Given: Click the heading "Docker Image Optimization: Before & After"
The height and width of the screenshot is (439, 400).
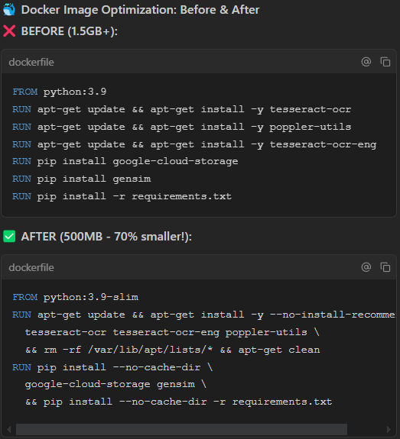Looking at the screenshot, I should [x=141, y=10].
